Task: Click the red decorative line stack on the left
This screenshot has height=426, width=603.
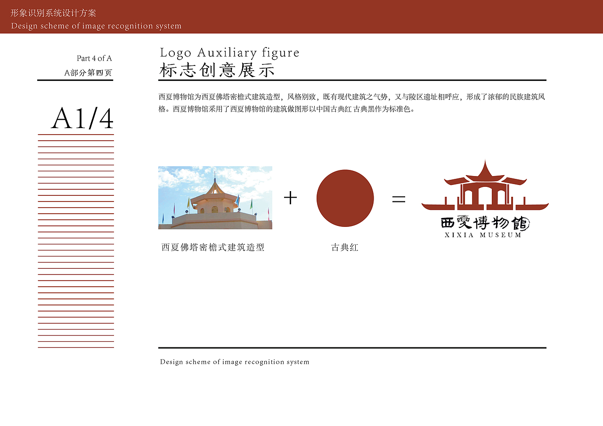Action: tap(74, 240)
